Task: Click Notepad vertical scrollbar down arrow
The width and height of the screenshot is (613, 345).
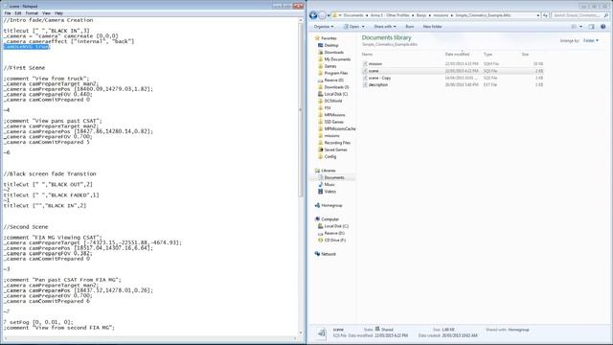Action: click(300, 333)
